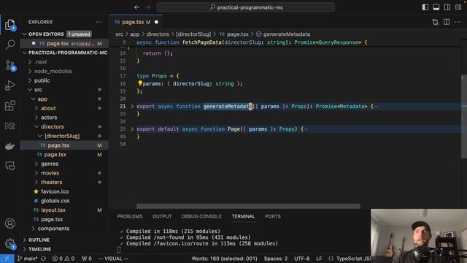Open the chat/comments sidebar icon
Image resolution: width=467 pixels, height=263 pixels.
(10, 166)
